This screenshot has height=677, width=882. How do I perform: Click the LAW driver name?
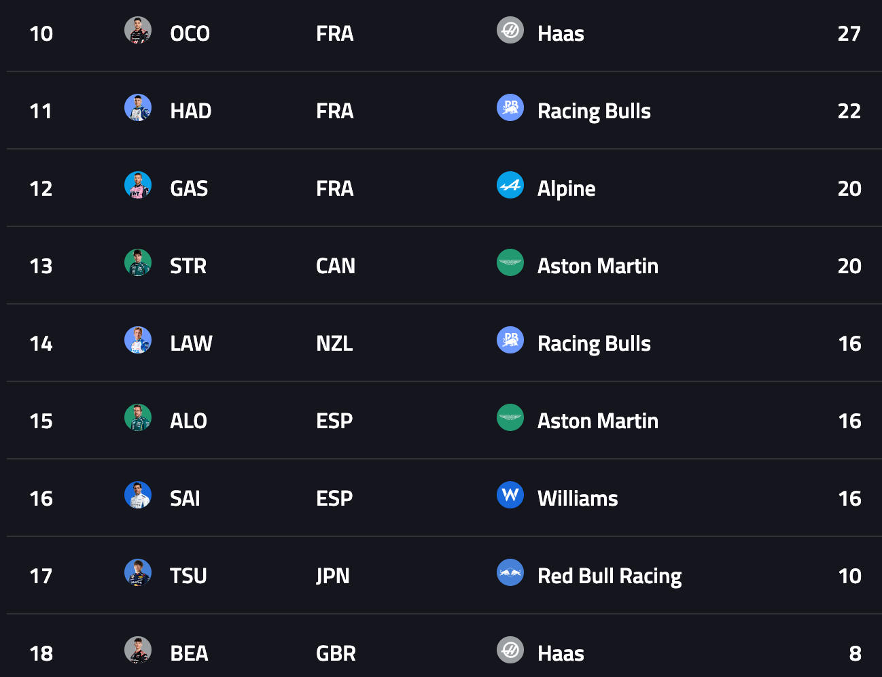tap(191, 343)
